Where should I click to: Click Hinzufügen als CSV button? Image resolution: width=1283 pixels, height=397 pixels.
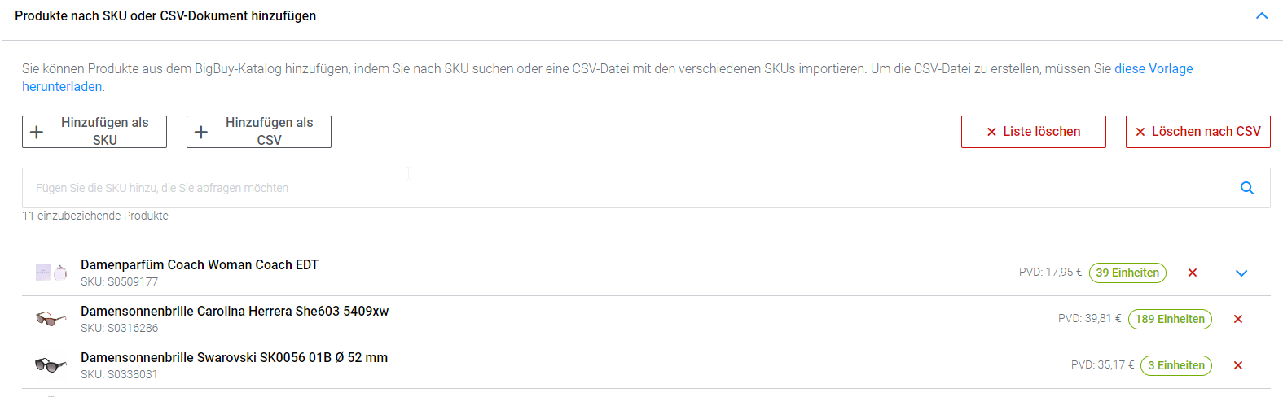coord(259,132)
